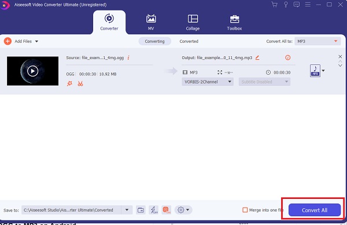Move file up with up arrow
This screenshot has height=225, width=347.
pos(340,61)
